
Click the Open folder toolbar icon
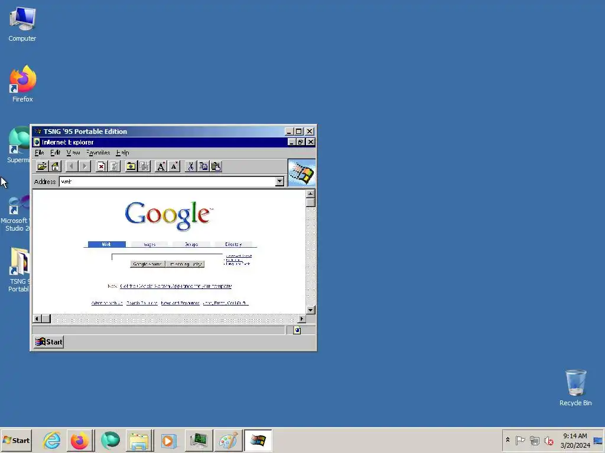coord(42,166)
